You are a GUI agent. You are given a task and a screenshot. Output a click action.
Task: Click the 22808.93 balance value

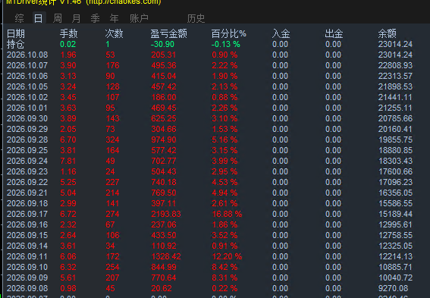coord(395,65)
